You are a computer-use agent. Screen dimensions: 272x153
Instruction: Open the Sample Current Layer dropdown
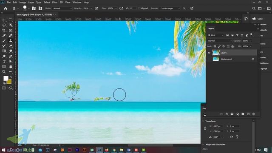pos(170,8)
